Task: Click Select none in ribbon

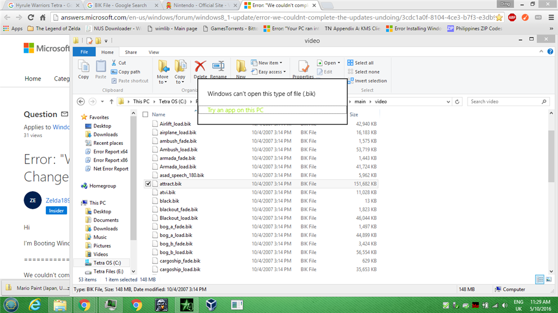Action: (x=363, y=72)
